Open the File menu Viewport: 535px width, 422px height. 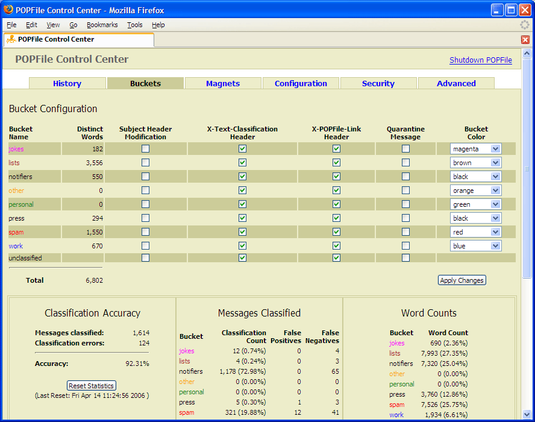coord(11,25)
